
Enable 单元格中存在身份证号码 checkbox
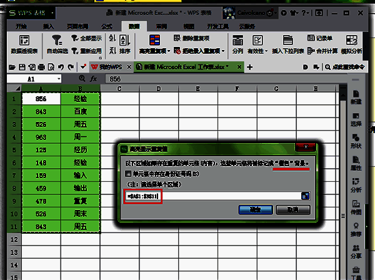tap(128, 173)
